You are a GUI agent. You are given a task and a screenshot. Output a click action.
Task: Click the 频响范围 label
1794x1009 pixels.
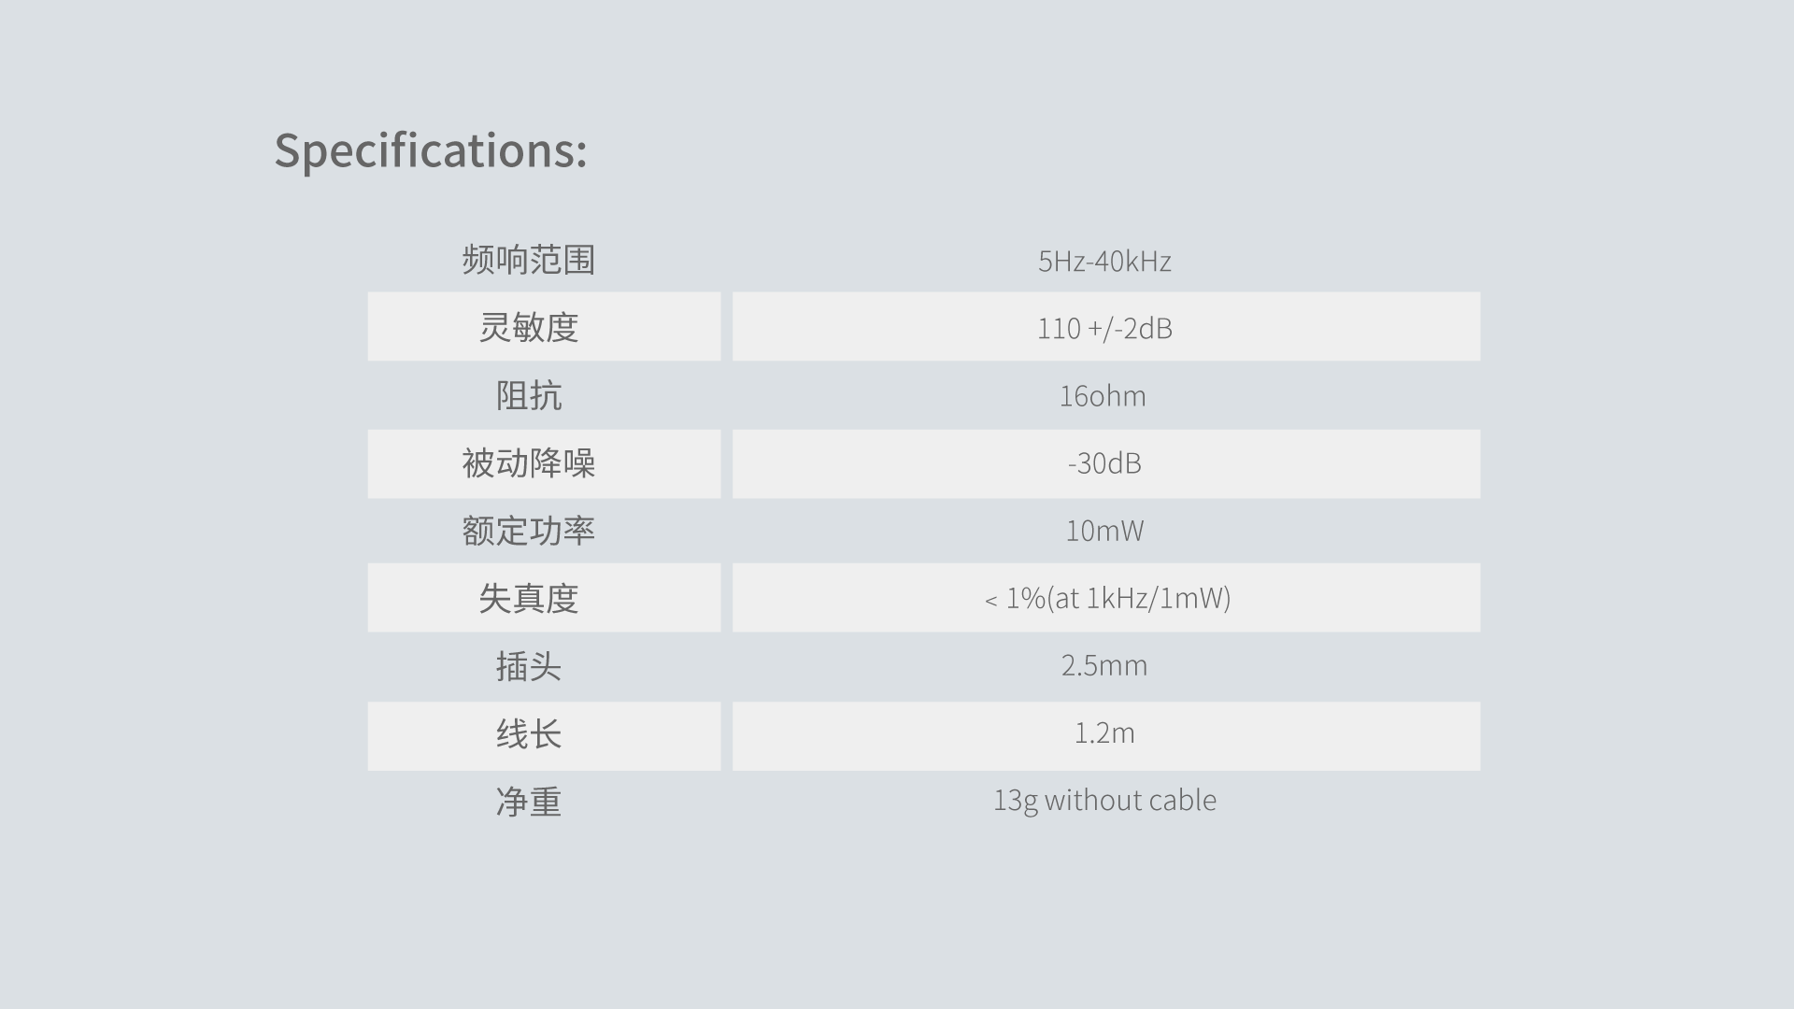(x=529, y=260)
